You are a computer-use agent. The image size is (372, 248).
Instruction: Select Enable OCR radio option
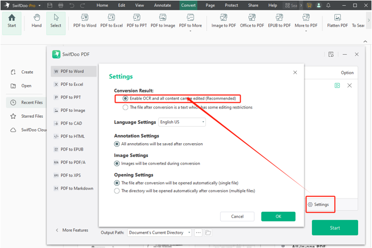point(125,98)
